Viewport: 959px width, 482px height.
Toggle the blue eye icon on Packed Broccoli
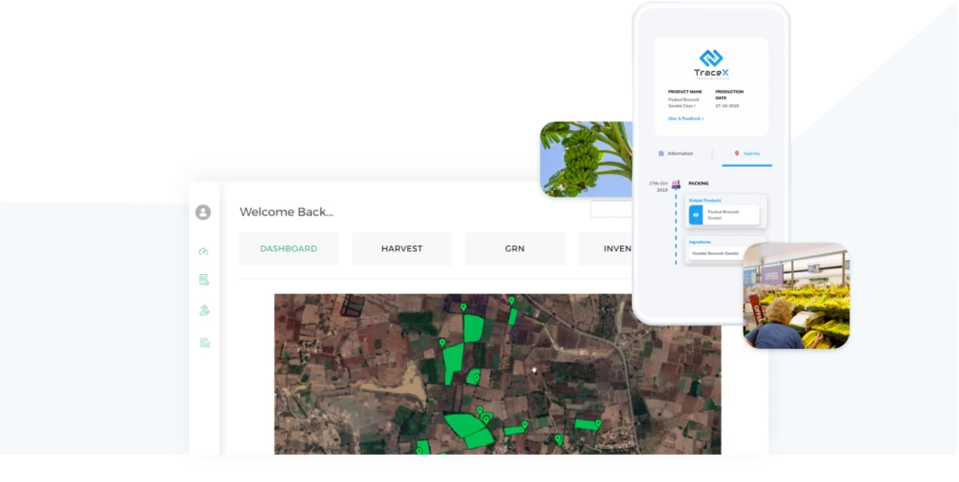click(696, 215)
